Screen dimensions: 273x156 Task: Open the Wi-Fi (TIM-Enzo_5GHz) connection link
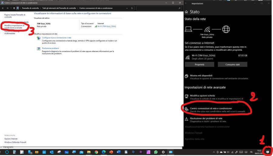click(x=106, y=26)
